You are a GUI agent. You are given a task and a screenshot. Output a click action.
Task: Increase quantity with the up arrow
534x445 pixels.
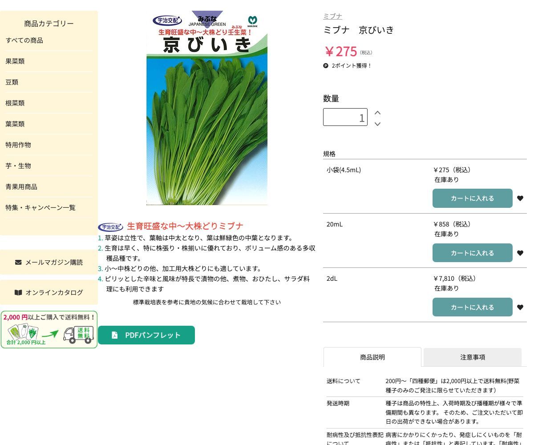pyautogui.click(x=377, y=113)
